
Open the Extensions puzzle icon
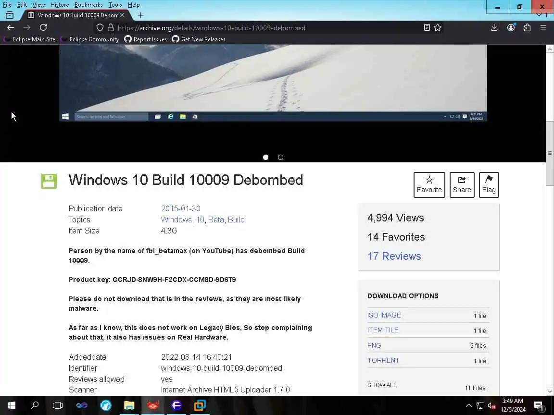pyautogui.click(x=527, y=27)
